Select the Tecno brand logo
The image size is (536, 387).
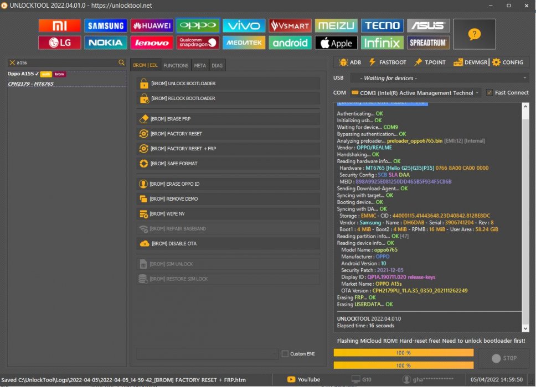[382, 25]
